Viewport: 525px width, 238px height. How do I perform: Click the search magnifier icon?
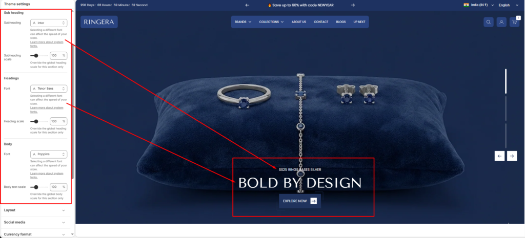click(488, 22)
